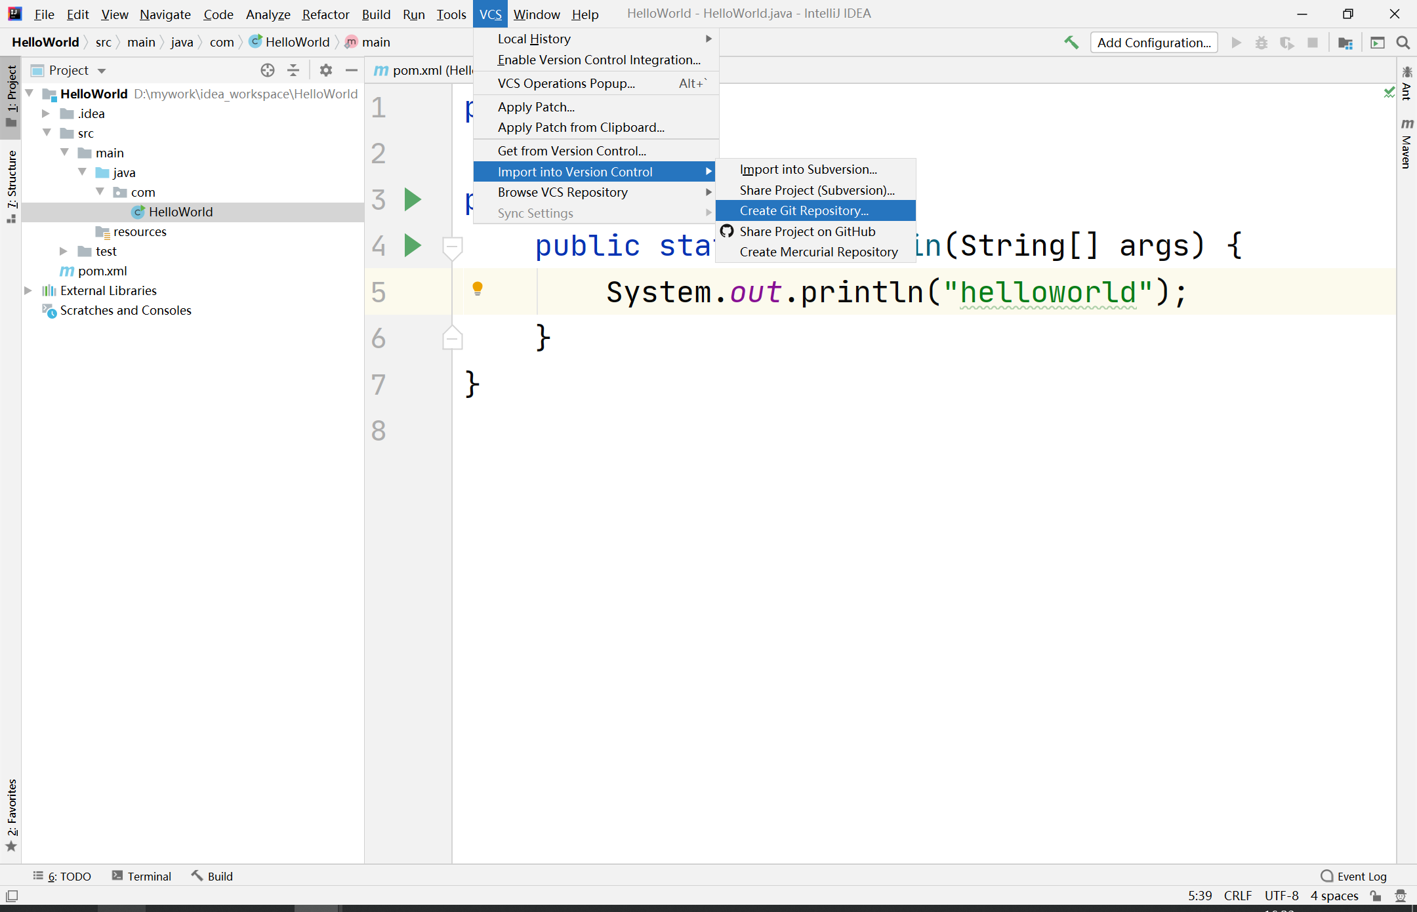
Task: Click the Terminal tab in bottom bar
Action: [150, 876]
